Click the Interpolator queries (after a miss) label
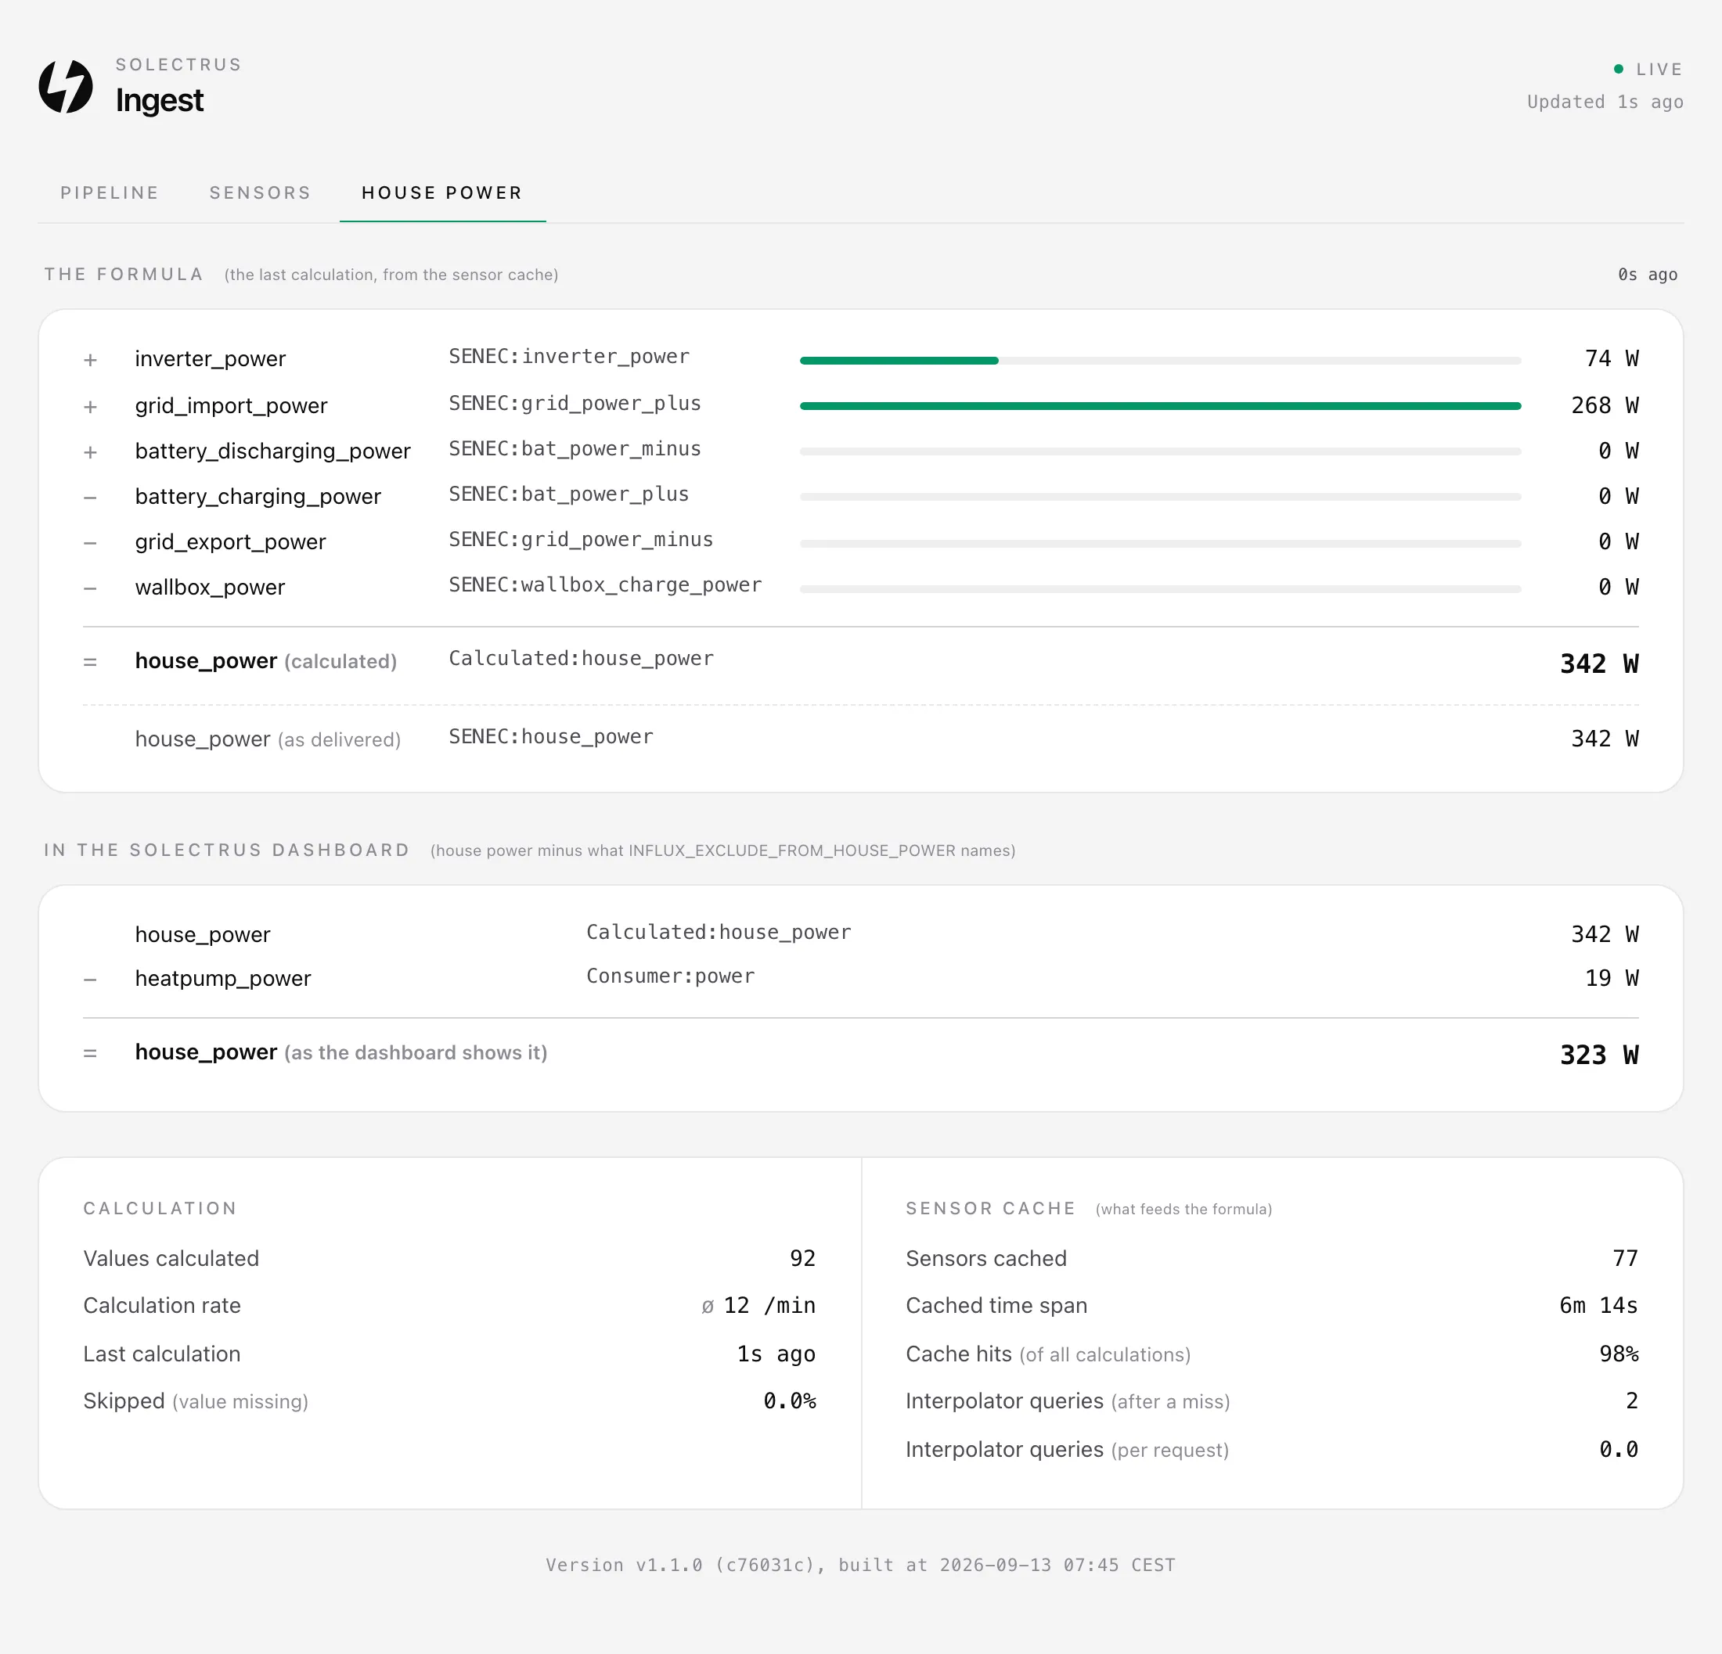 pyautogui.click(x=1068, y=1401)
